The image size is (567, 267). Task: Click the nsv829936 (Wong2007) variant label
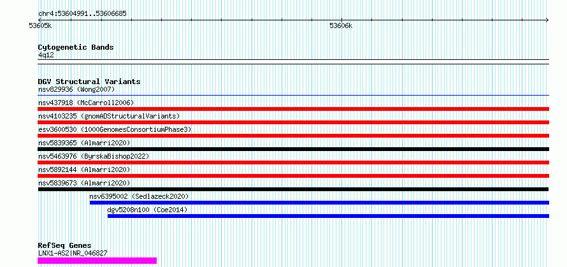[76, 89]
